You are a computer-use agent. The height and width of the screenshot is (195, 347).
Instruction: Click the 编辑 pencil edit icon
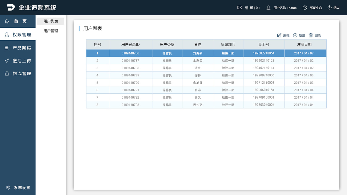[x=279, y=35]
